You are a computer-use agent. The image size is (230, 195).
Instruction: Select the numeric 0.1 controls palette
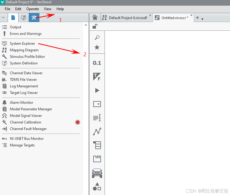[x=97, y=63]
